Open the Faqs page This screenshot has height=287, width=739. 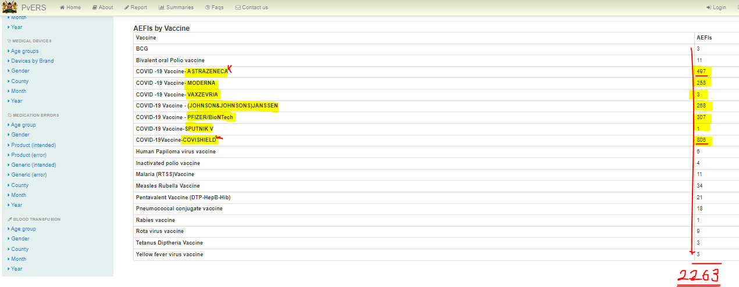(x=214, y=8)
